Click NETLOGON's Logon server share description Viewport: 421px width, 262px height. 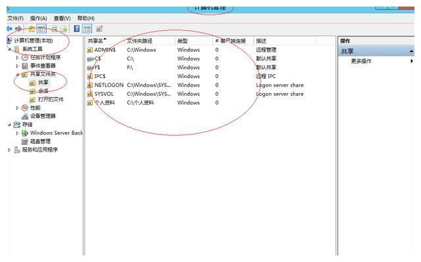(x=280, y=85)
